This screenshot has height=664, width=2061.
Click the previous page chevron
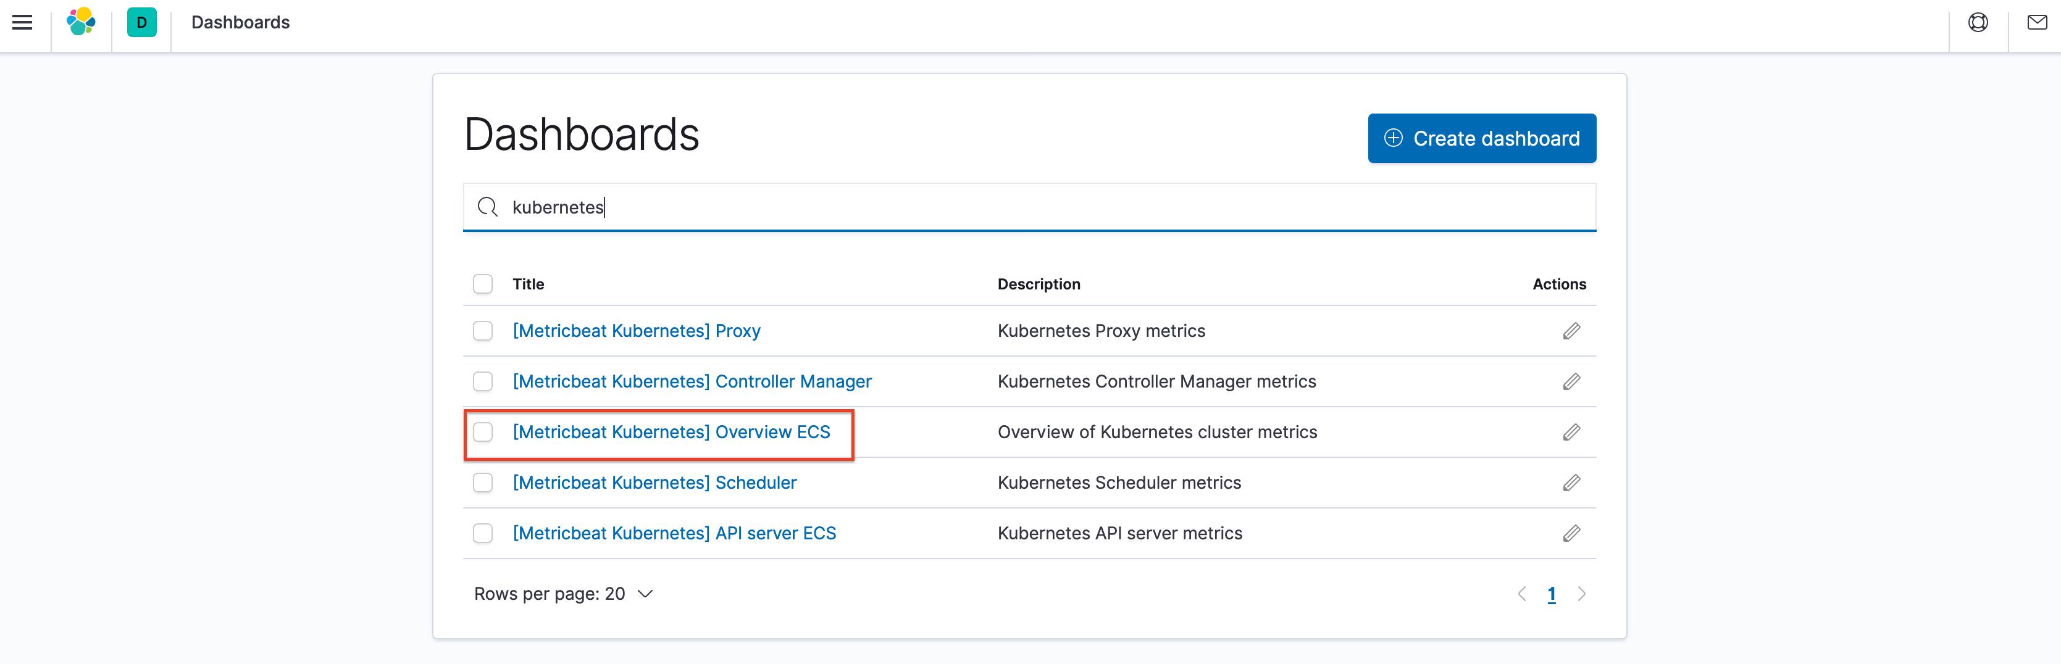pos(1522,594)
